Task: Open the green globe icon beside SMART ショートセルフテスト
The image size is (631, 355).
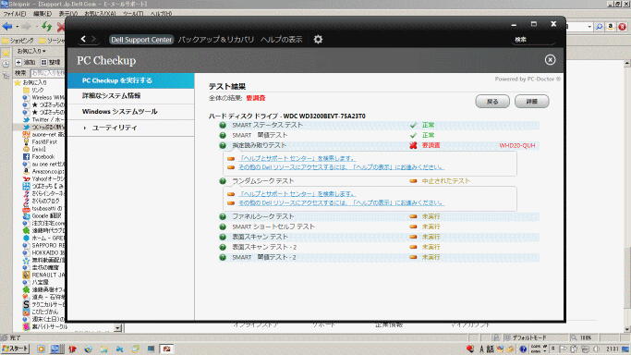Action: (x=223, y=226)
